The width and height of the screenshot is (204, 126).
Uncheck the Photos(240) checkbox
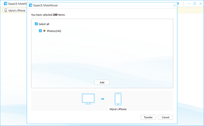pyautogui.click(x=40, y=31)
